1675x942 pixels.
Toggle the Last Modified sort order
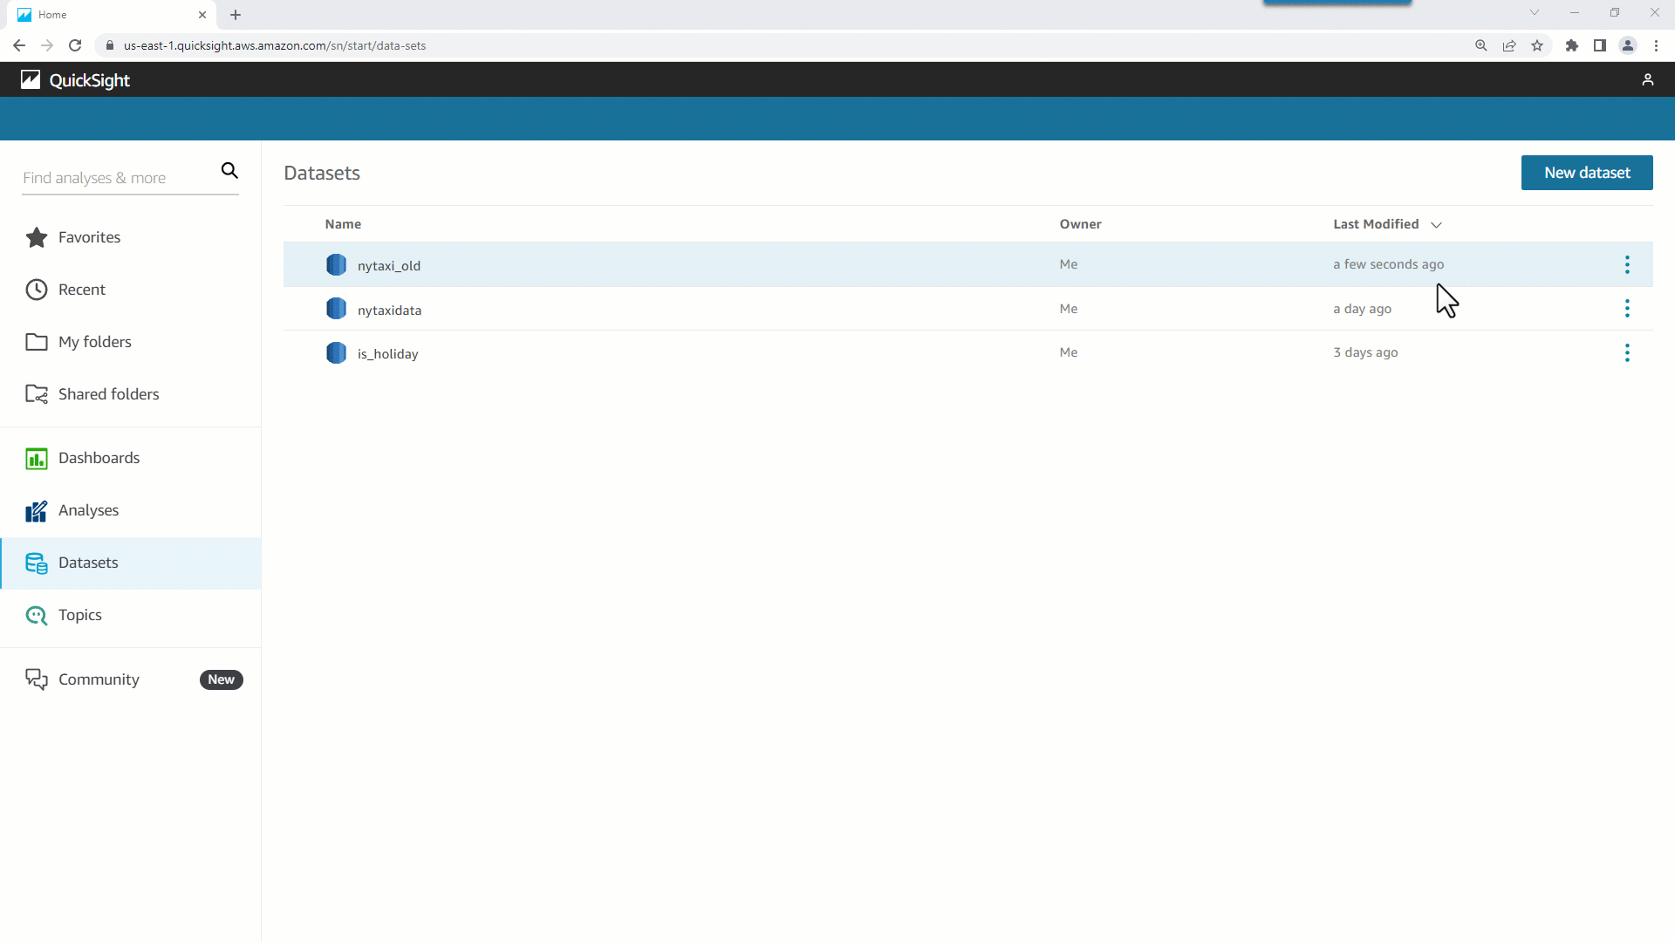pyautogui.click(x=1436, y=224)
